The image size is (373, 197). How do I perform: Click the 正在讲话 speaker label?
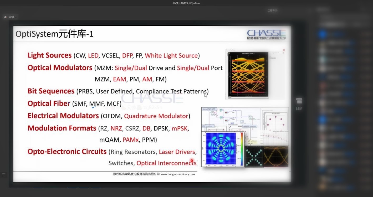273,11
